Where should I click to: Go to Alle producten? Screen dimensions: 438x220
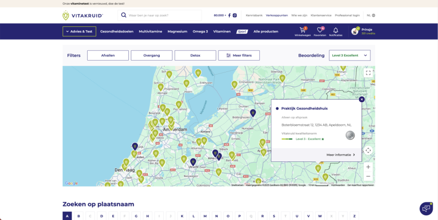tap(266, 31)
